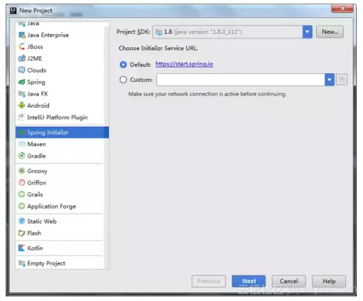Click the Previous button
This screenshot has height=301, width=363.
click(x=208, y=281)
